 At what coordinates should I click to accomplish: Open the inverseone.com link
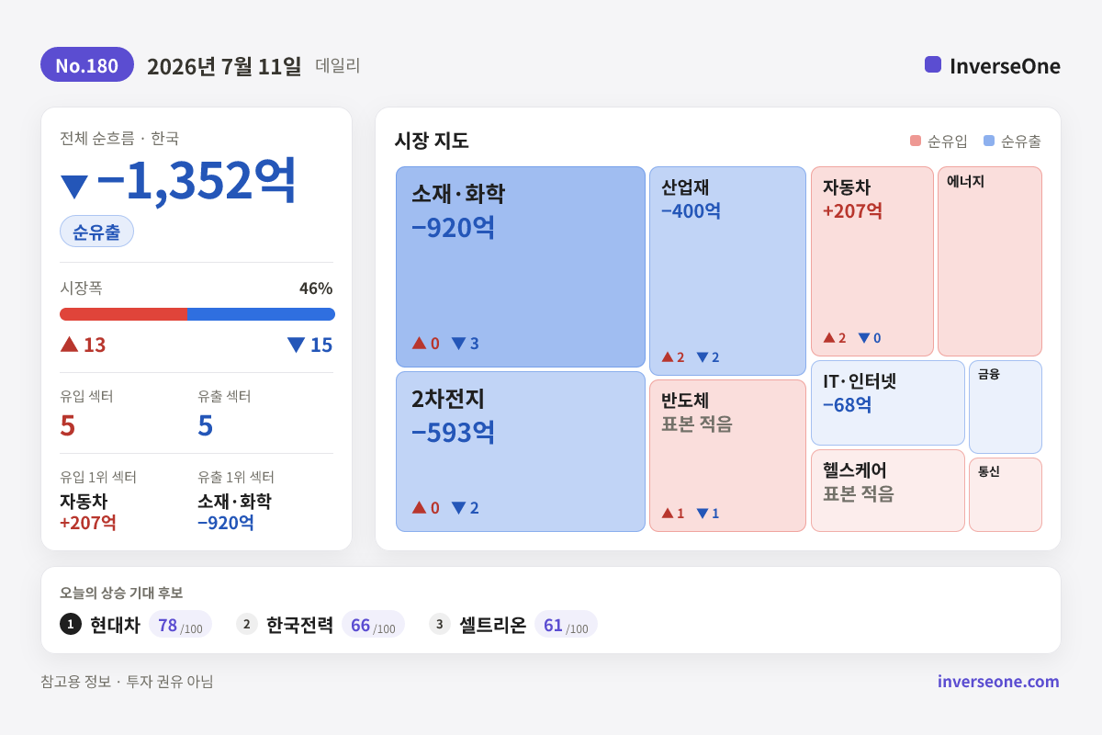pyautogui.click(x=998, y=681)
